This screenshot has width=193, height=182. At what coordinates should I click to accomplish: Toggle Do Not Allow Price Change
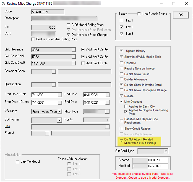(x=68, y=35)
